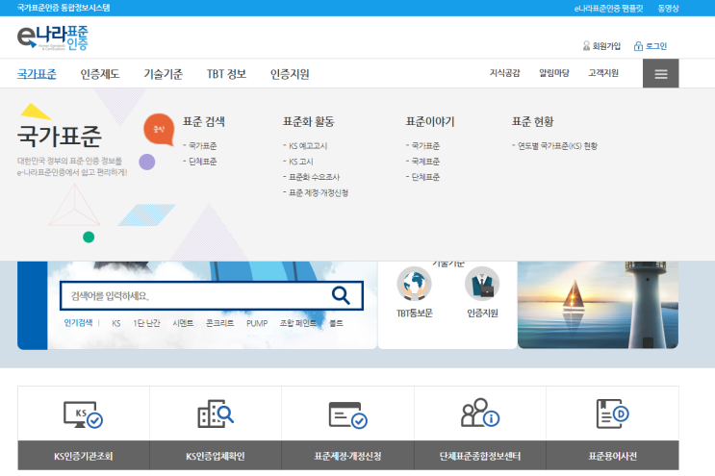Click the 회원가입 person icon
This screenshot has width=715, height=476.
[x=586, y=46]
